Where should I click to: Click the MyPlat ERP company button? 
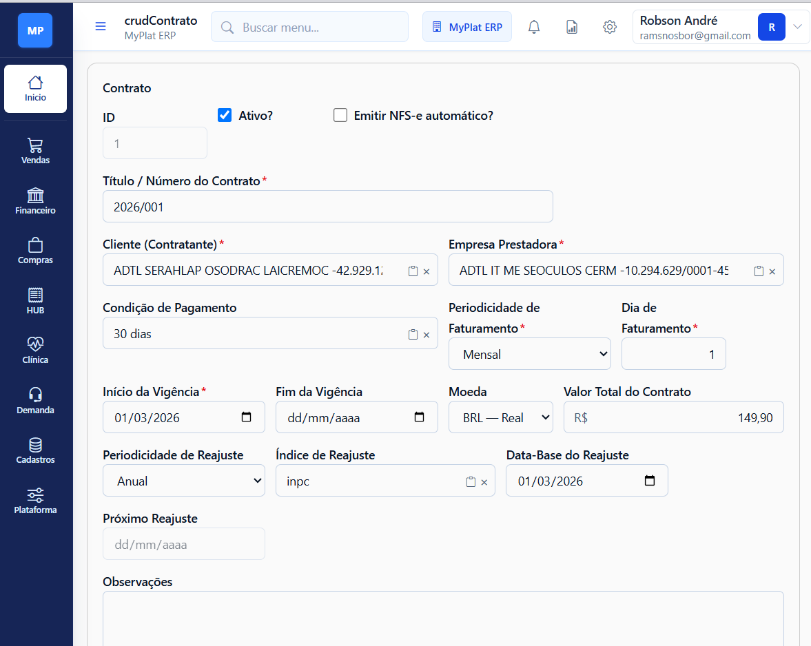click(466, 27)
